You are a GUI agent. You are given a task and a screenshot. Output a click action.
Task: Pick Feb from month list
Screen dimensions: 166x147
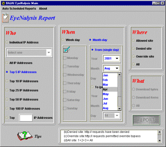[110, 80]
